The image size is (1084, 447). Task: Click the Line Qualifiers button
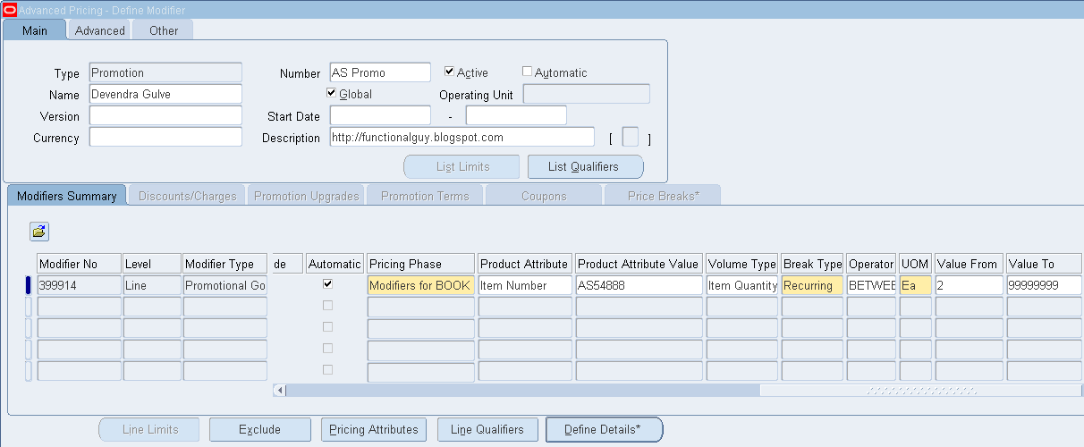click(x=487, y=430)
